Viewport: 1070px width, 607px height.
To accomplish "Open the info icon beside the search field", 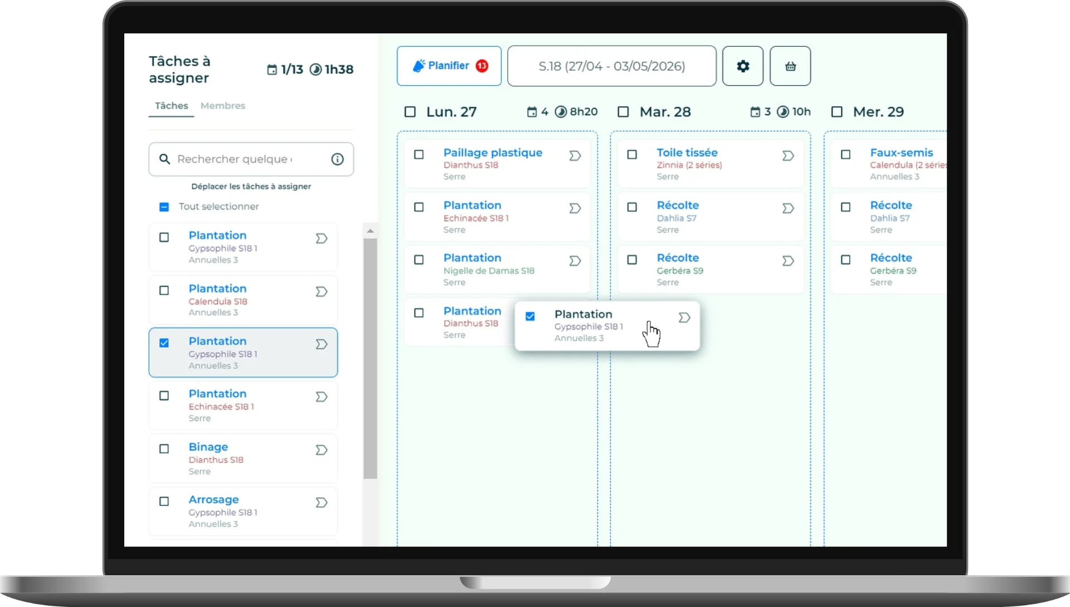I will (338, 159).
